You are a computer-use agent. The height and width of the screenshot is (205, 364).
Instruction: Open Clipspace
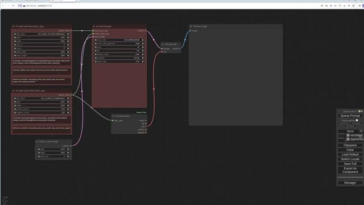350,145
